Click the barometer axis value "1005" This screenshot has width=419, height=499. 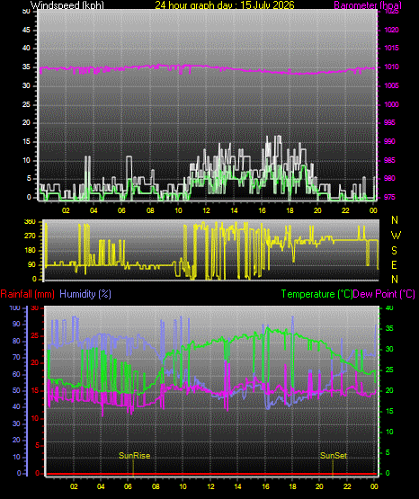pyautogui.click(x=391, y=85)
